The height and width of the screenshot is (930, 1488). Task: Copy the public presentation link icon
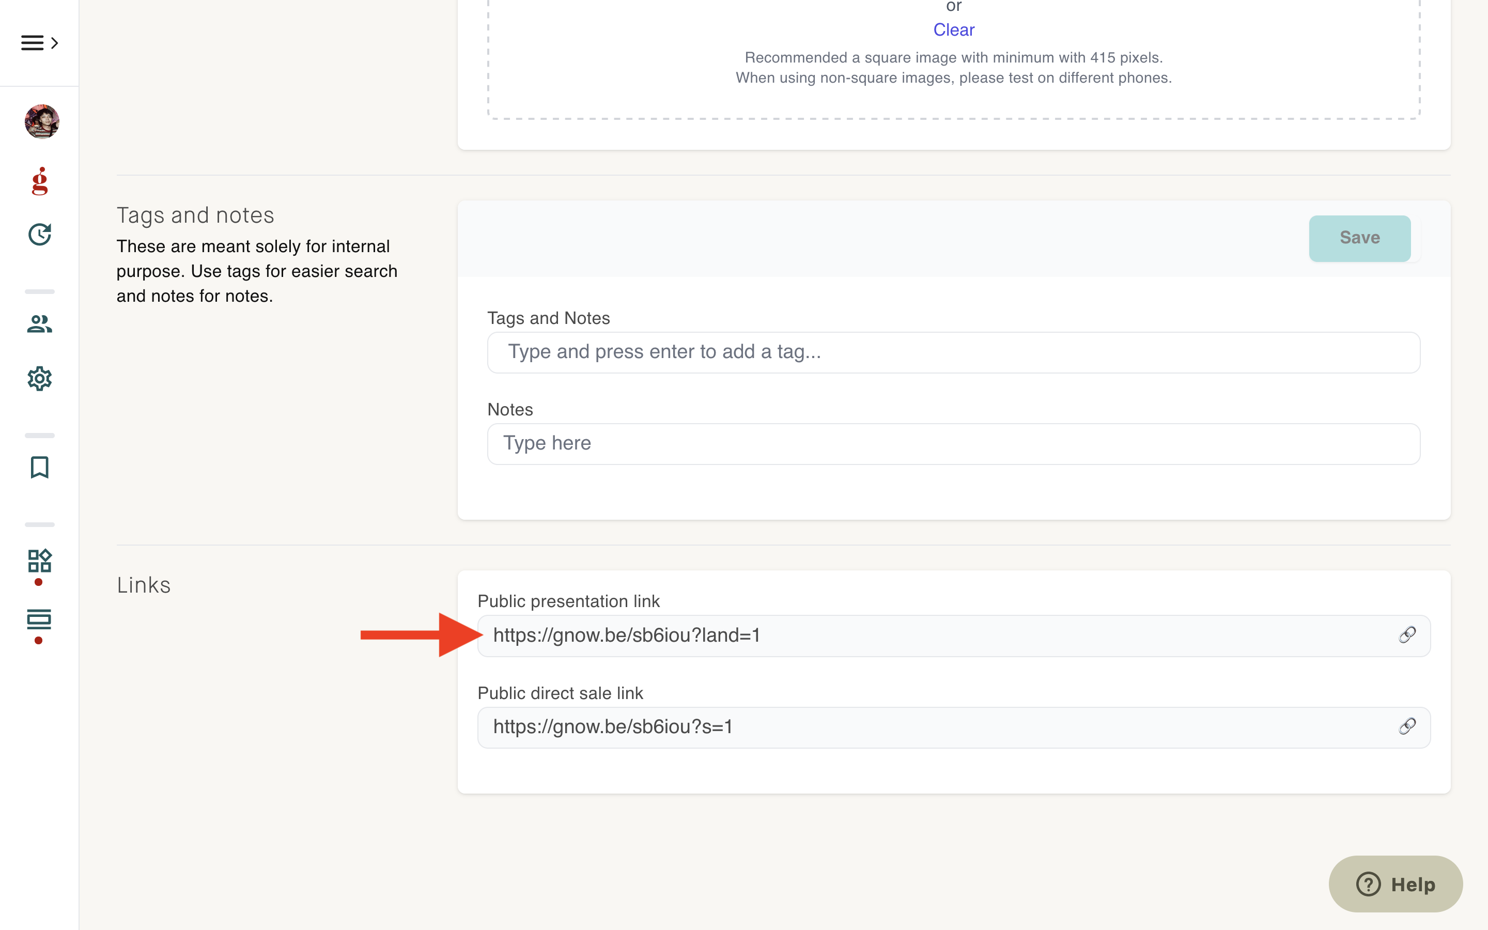coord(1407,635)
